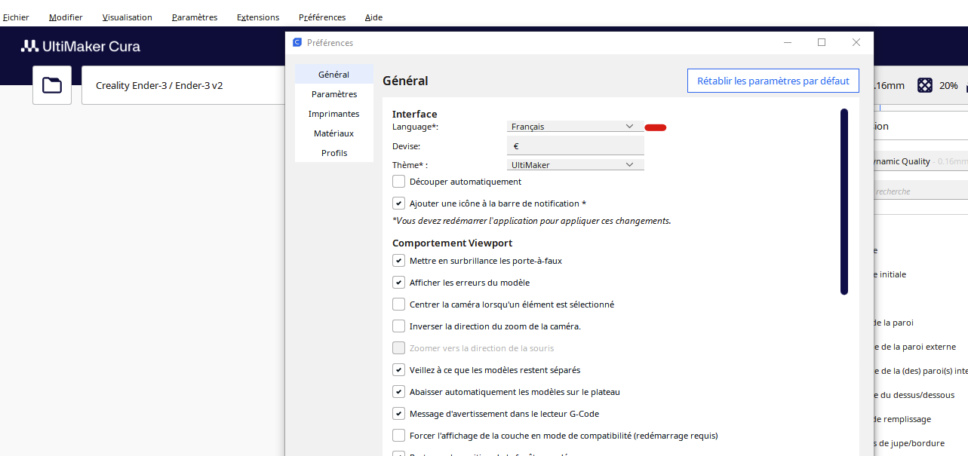
Task: Maximize the Préférences window
Action: tap(822, 42)
